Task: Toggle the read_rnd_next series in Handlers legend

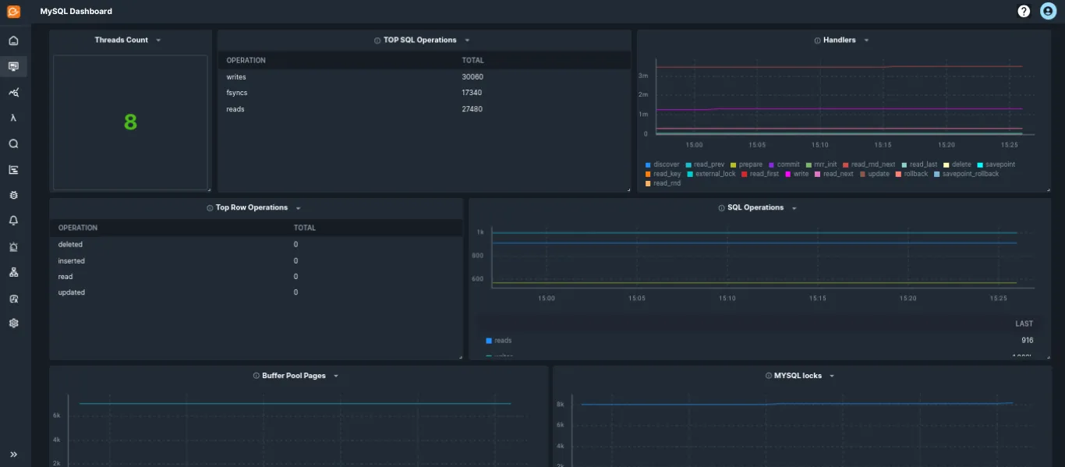Action: click(x=869, y=165)
